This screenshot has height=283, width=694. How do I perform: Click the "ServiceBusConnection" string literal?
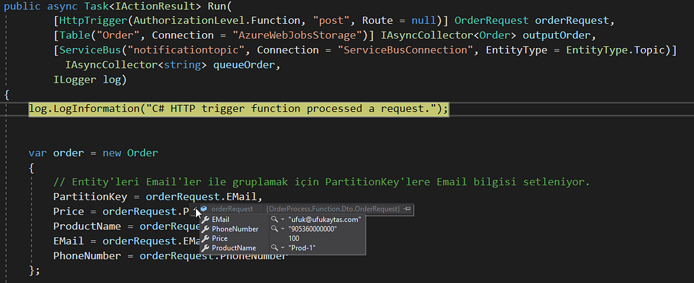[405, 50]
